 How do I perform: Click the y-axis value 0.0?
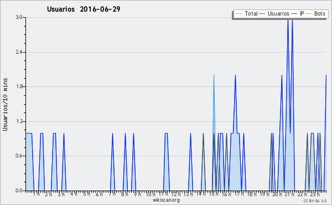click(19, 191)
